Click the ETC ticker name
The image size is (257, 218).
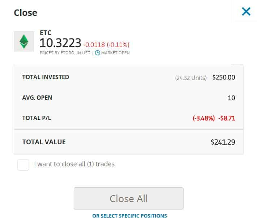coord(45,33)
